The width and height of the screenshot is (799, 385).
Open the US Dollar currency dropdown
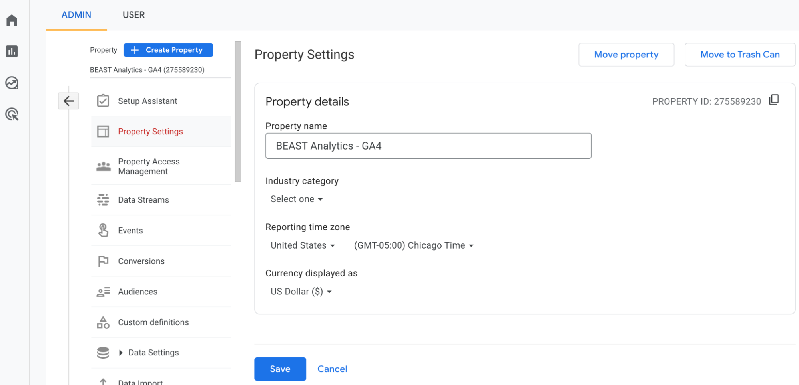[x=300, y=291]
